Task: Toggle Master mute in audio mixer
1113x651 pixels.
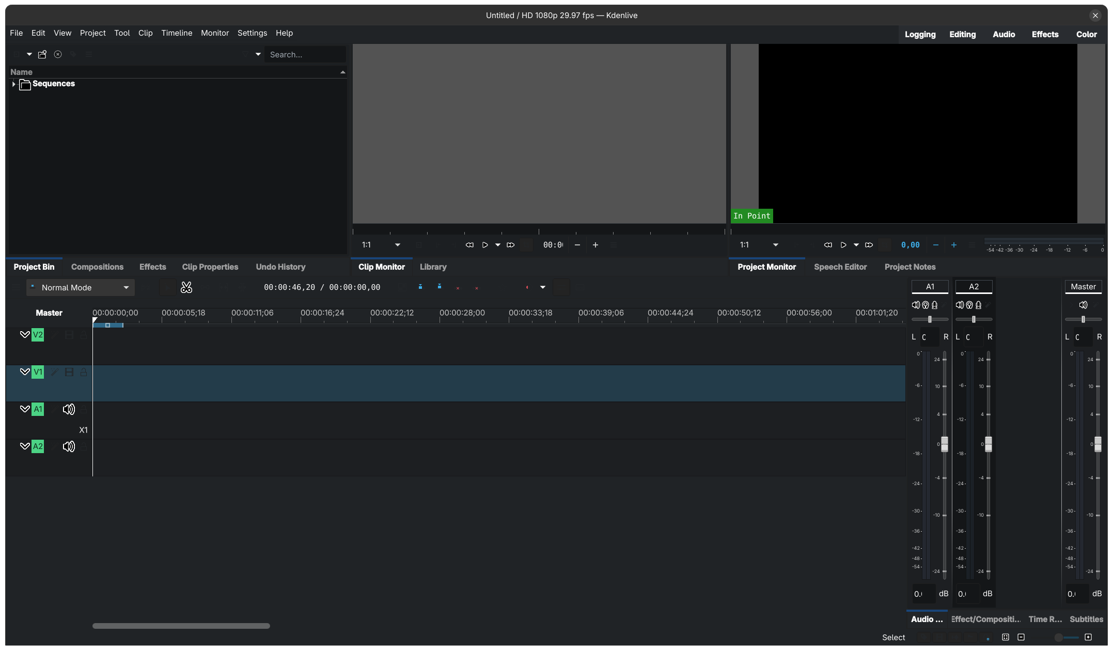Action: (1083, 305)
